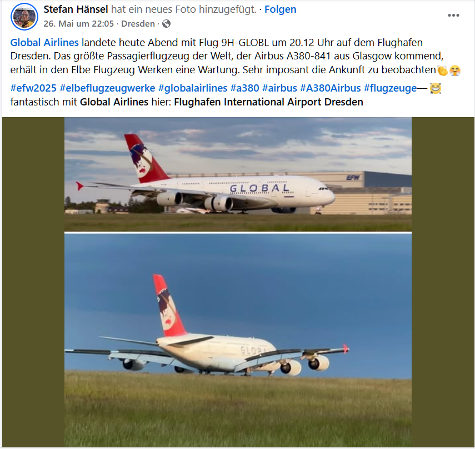Open the Global Airlines page link in the first line
The height and width of the screenshot is (449, 475).
tap(44, 43)
